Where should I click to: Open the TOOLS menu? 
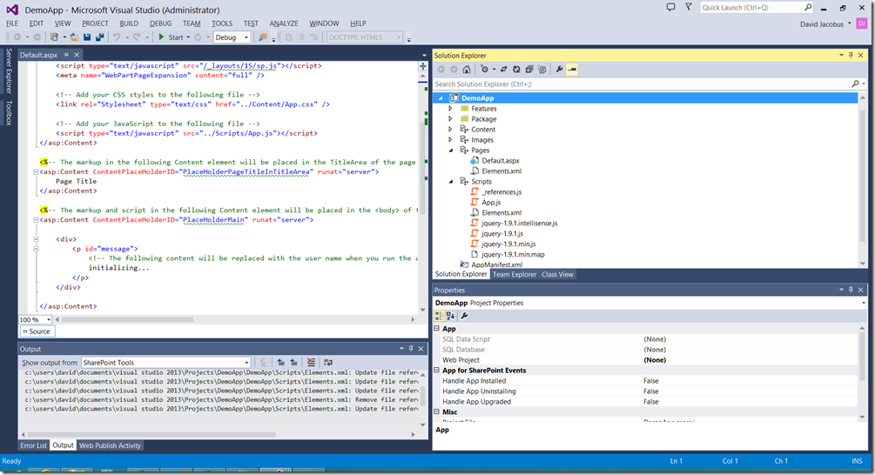(x=222, y=23)
